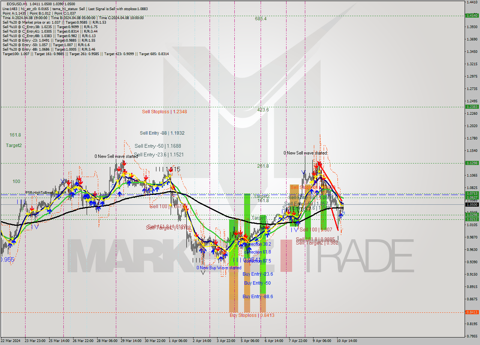Click the 423.6 Fibonacci level label
Screen dimensions: 480x345
[x=263, y=110]
